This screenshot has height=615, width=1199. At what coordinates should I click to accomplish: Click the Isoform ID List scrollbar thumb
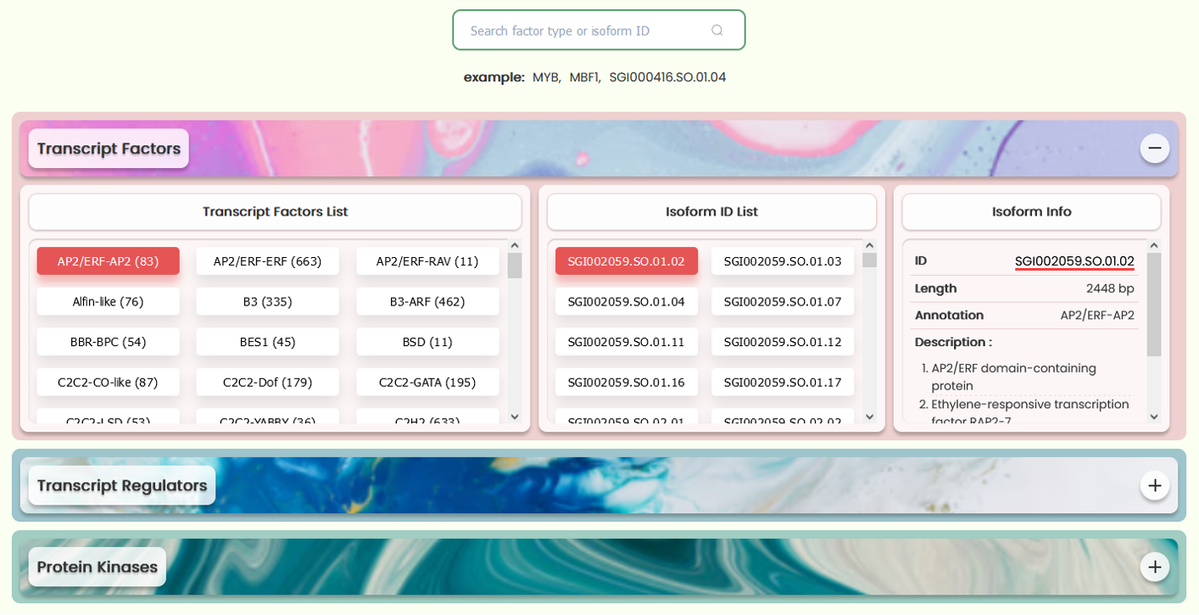[869, 260]
